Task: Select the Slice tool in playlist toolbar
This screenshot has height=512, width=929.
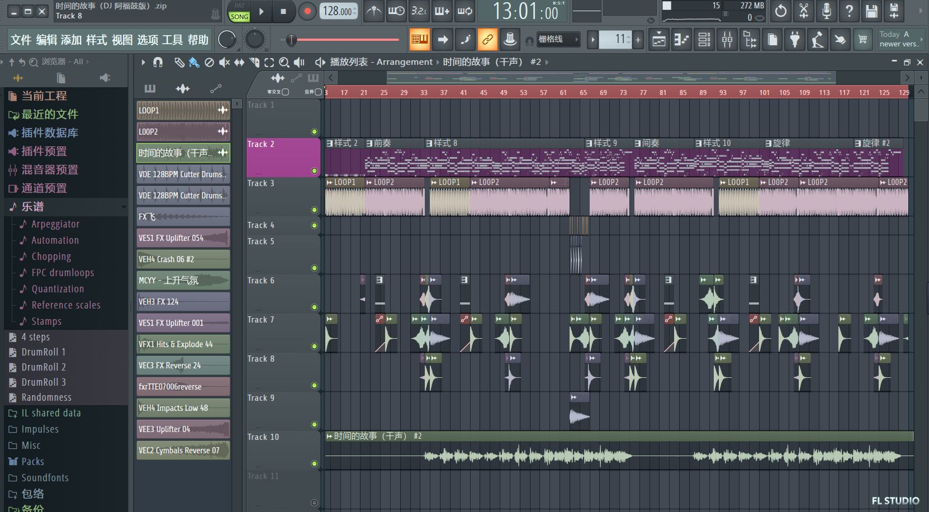Action: pos(254,62)
